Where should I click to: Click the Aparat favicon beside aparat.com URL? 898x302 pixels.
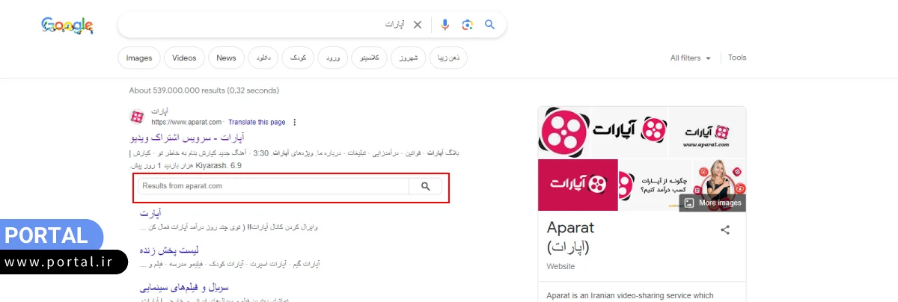(x=137, y=117)
